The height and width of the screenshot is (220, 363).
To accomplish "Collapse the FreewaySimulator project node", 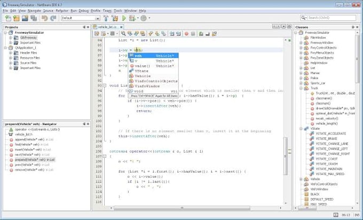I will tap(5, 33).
